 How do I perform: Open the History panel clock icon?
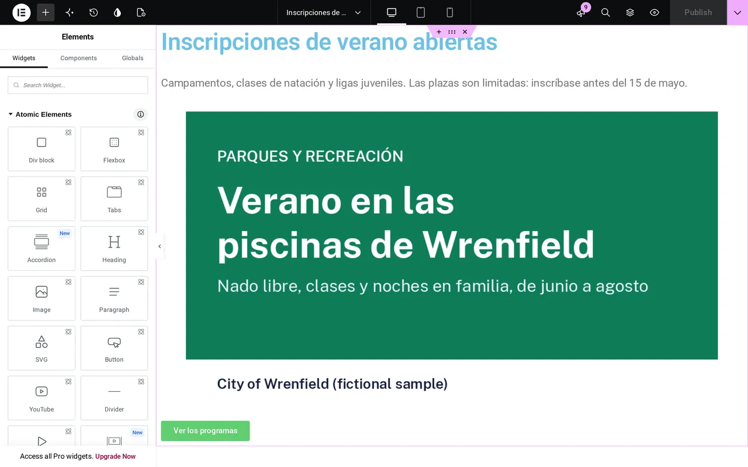[93, 12]
